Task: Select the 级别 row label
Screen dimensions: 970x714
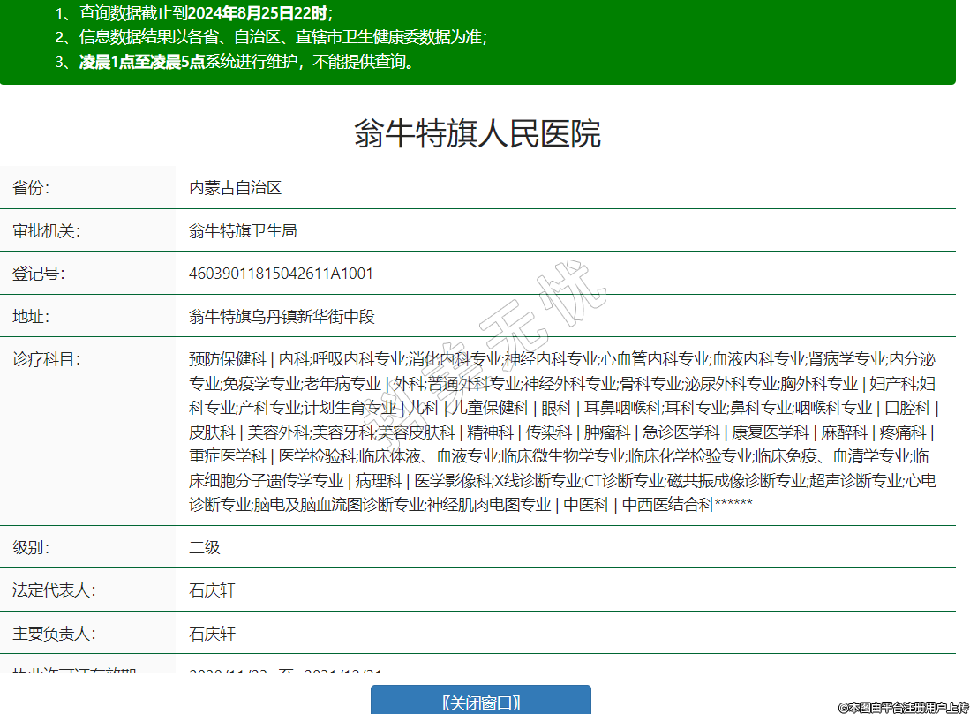Action: click(x=31, y=547)
